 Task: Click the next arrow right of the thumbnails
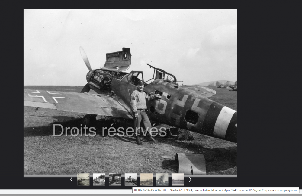(190, 179)
